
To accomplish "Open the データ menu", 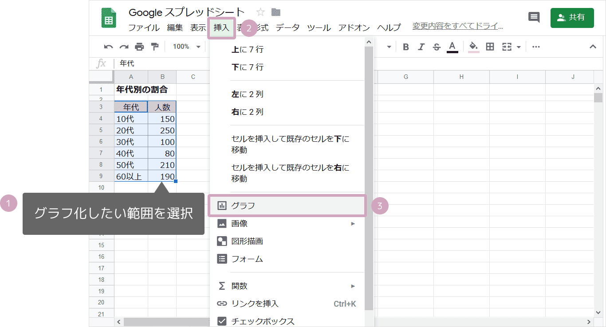I will 287,27.
